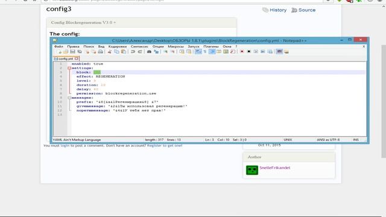The width and height of the screenshot is (386, 217).
Task: Open the Правка menu
Action: [73, 46]
